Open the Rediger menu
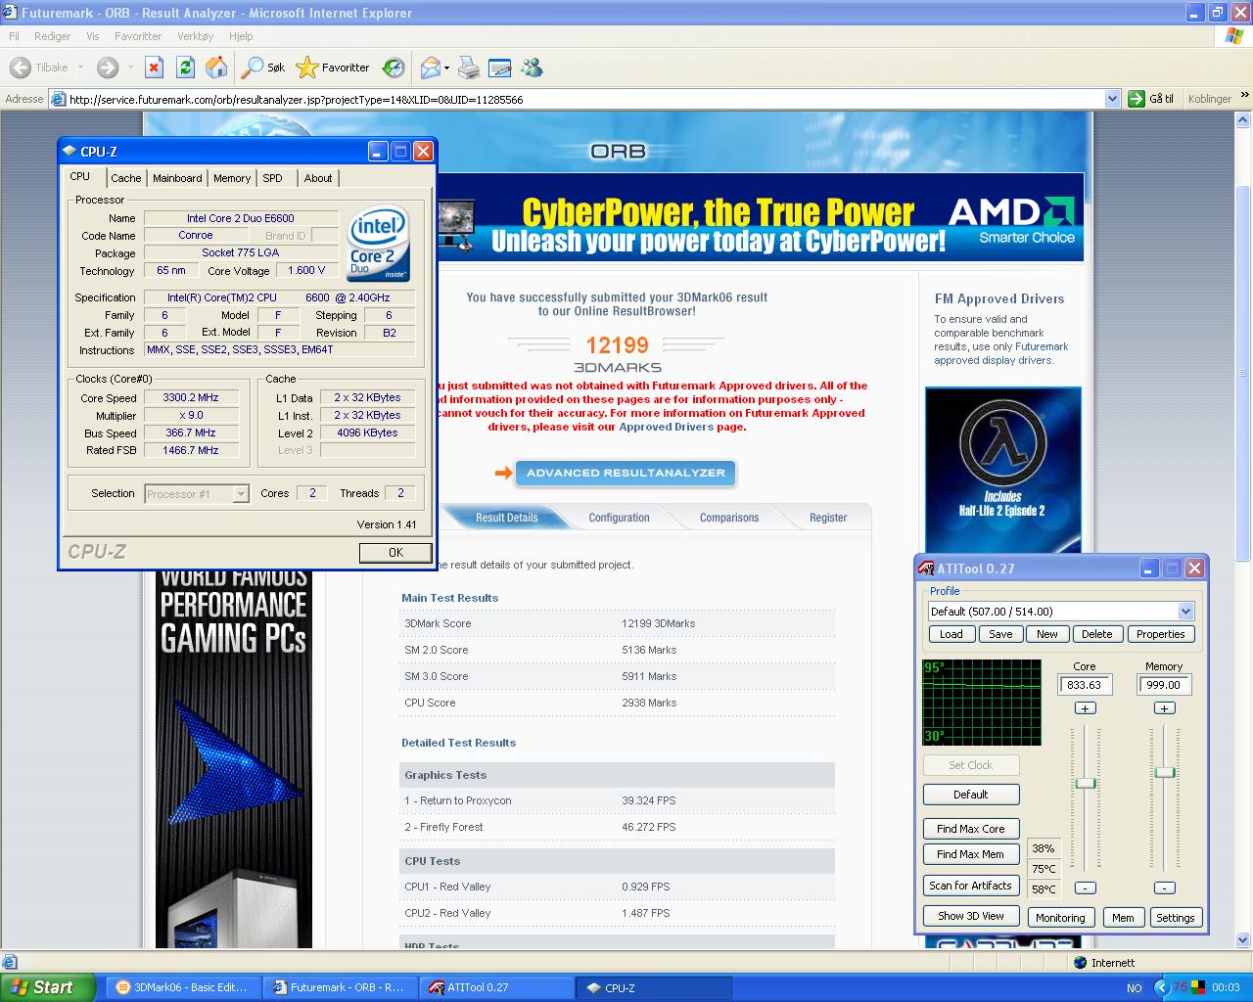The width and height of the screenshot is (1253, 1002). 52,36
